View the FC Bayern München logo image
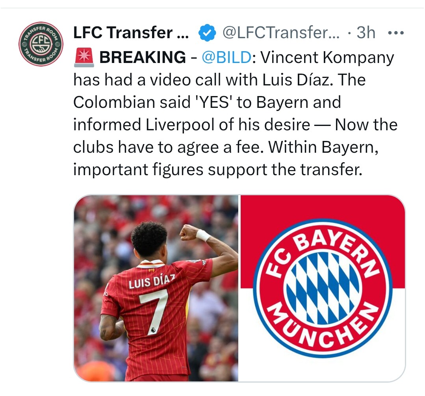 pos(323,288)
